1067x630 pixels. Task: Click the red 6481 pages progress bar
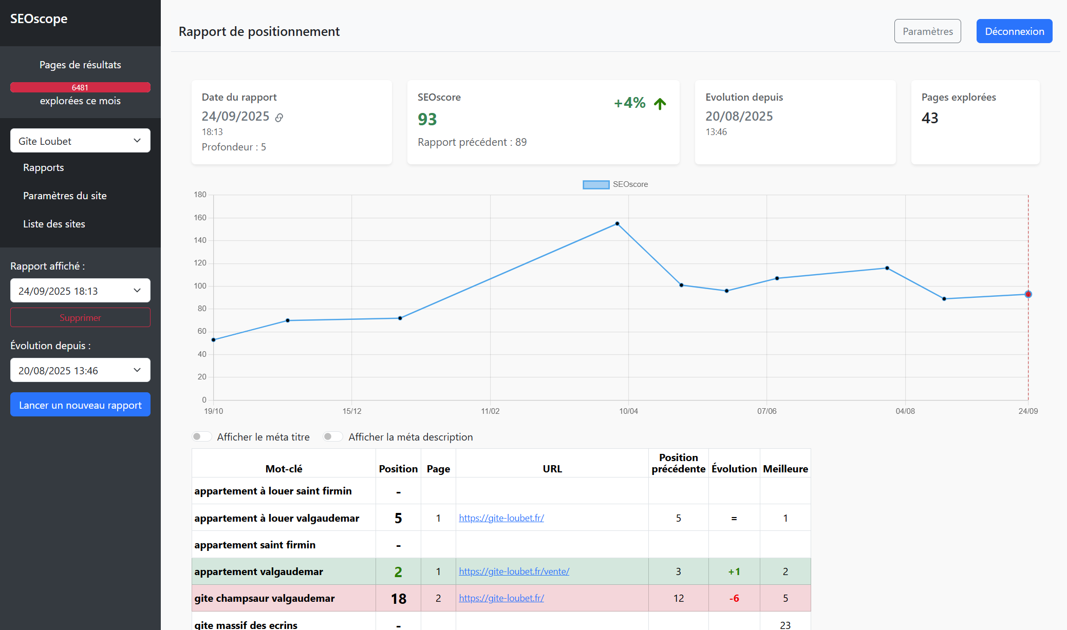click(80, 87)
